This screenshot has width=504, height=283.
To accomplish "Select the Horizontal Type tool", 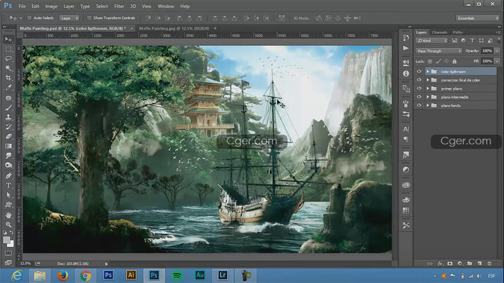I will (x=9, y=186).
